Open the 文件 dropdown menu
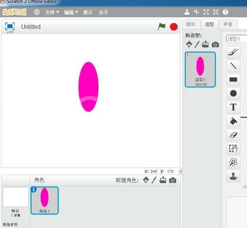This screenshot has width=247, height=228. point(52,12)
